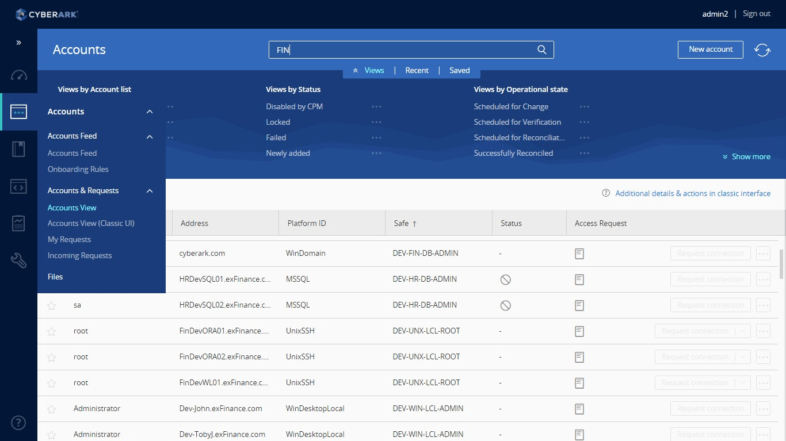The image size is (786, 441).
Task: Select the Newly added status view
Action: [x=288, y=153]
